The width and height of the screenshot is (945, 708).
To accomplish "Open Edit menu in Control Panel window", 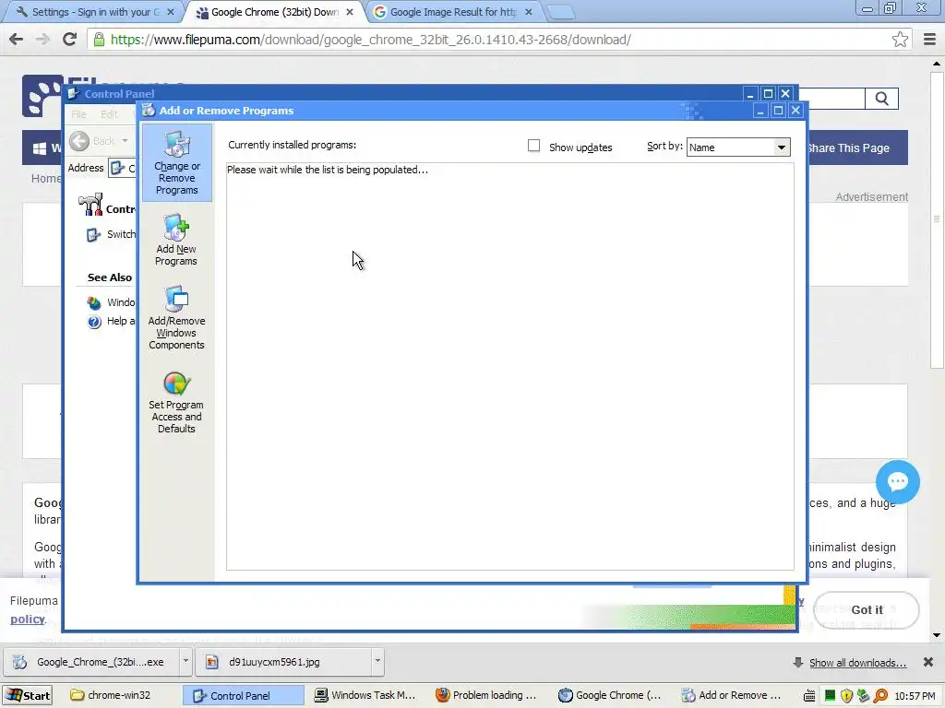I will 109,114.
